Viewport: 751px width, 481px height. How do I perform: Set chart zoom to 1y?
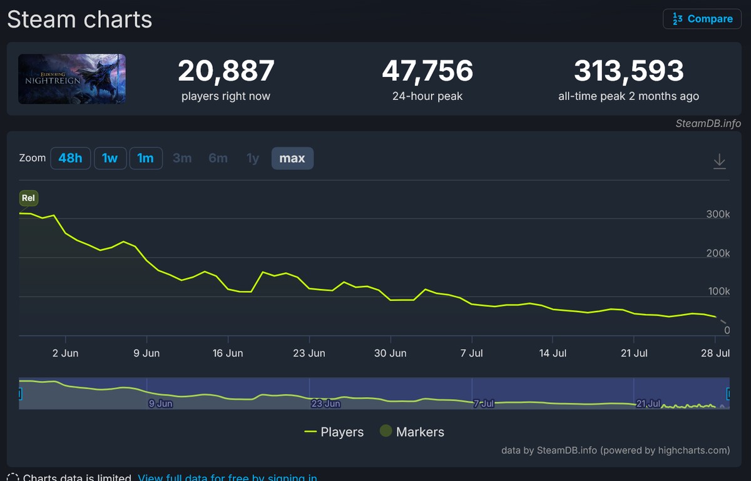point(253,158)
